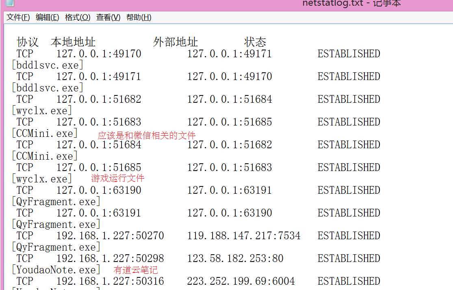
Task: Click foreign address 127.0.0.1:51685
Action: [230, 122]
